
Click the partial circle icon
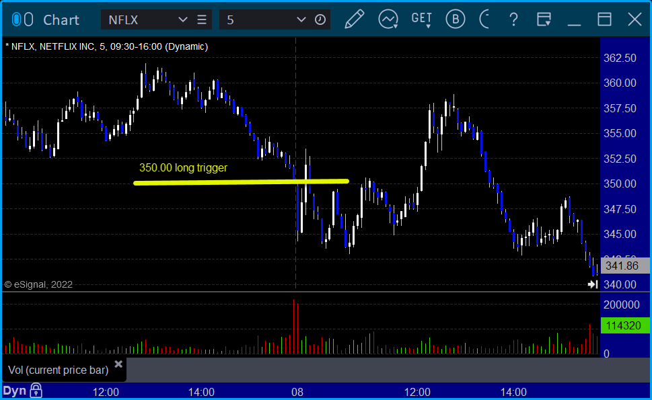point(484,19)
